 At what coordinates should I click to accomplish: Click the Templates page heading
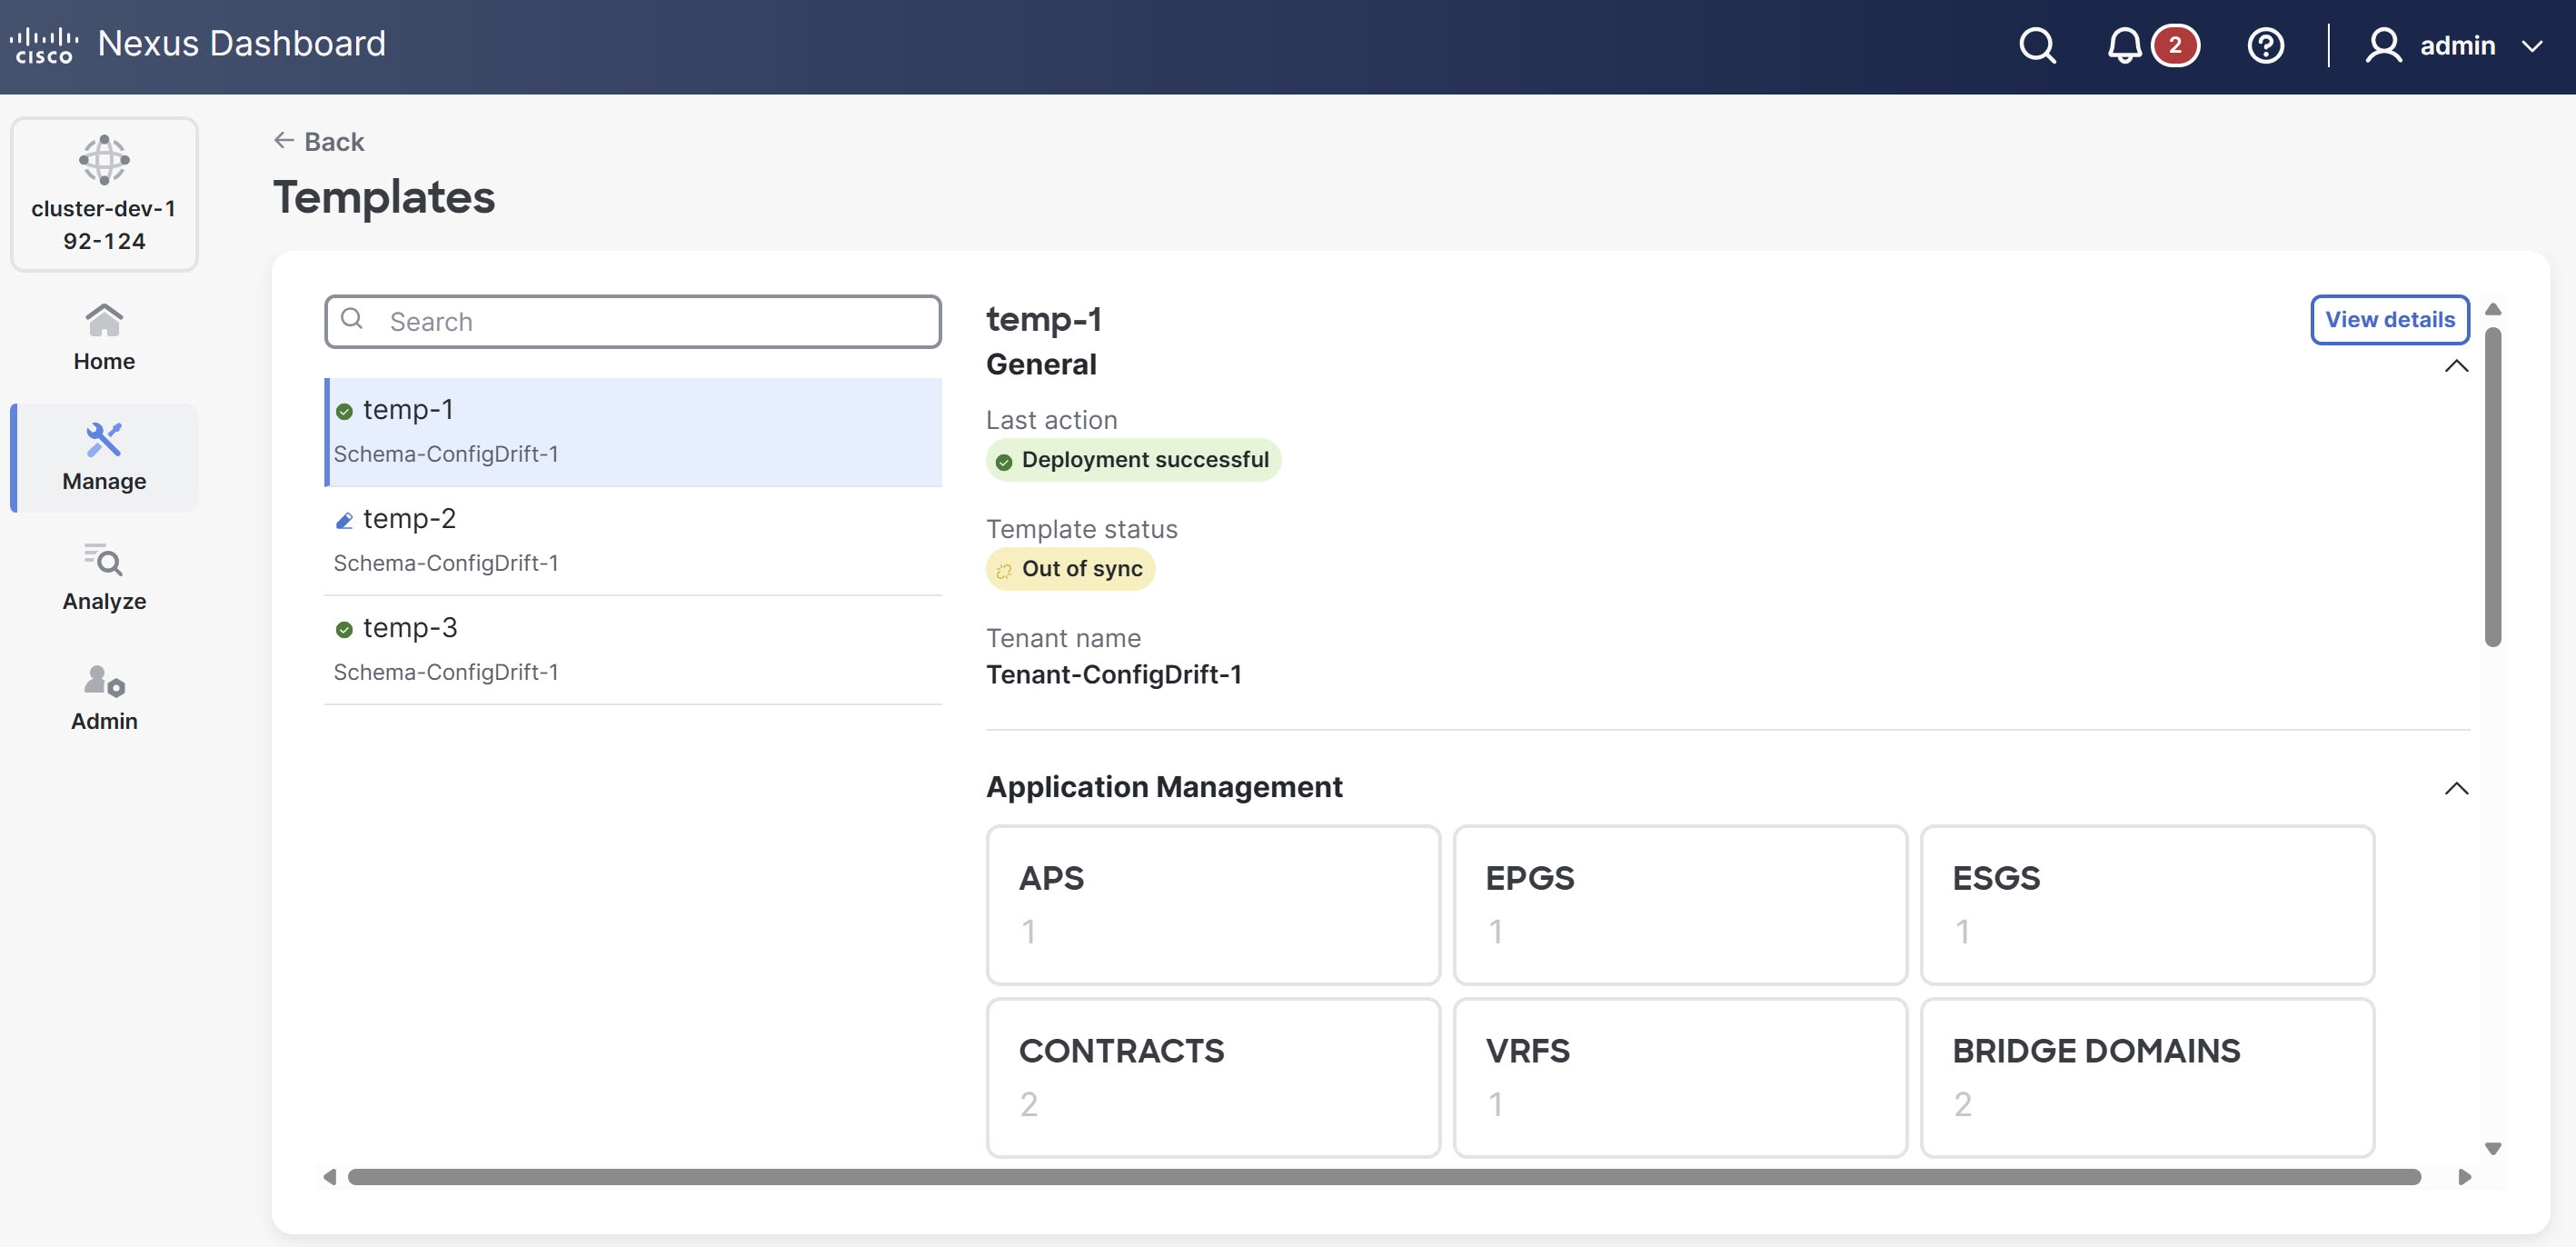pyautogui.click(x=384, y=196)
